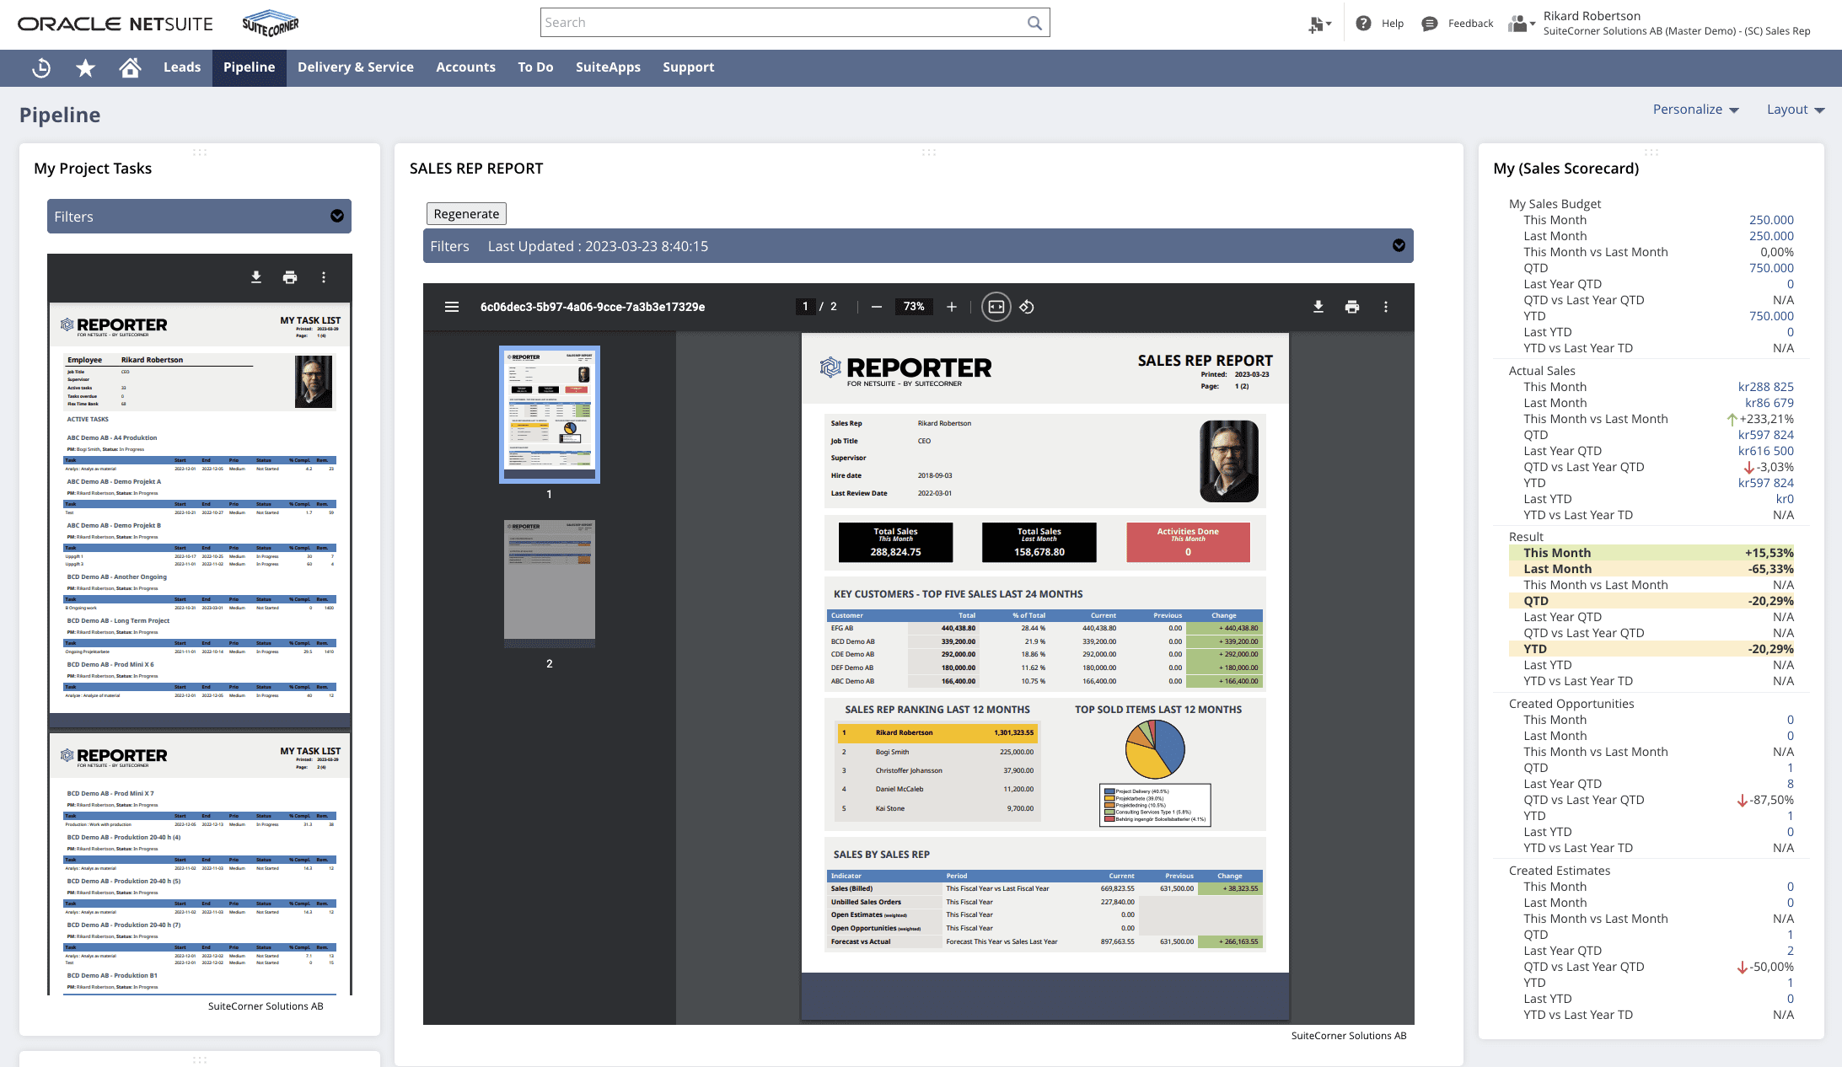Open the Pipeline tab
Viewport: 1842px width, 1067px height.
click(249, 67)
